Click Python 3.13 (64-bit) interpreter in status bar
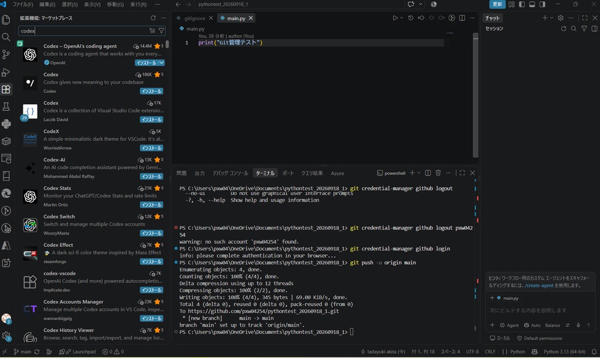Image resolution: width=600 pixels, height=358 pixels. tap(564, 352)
